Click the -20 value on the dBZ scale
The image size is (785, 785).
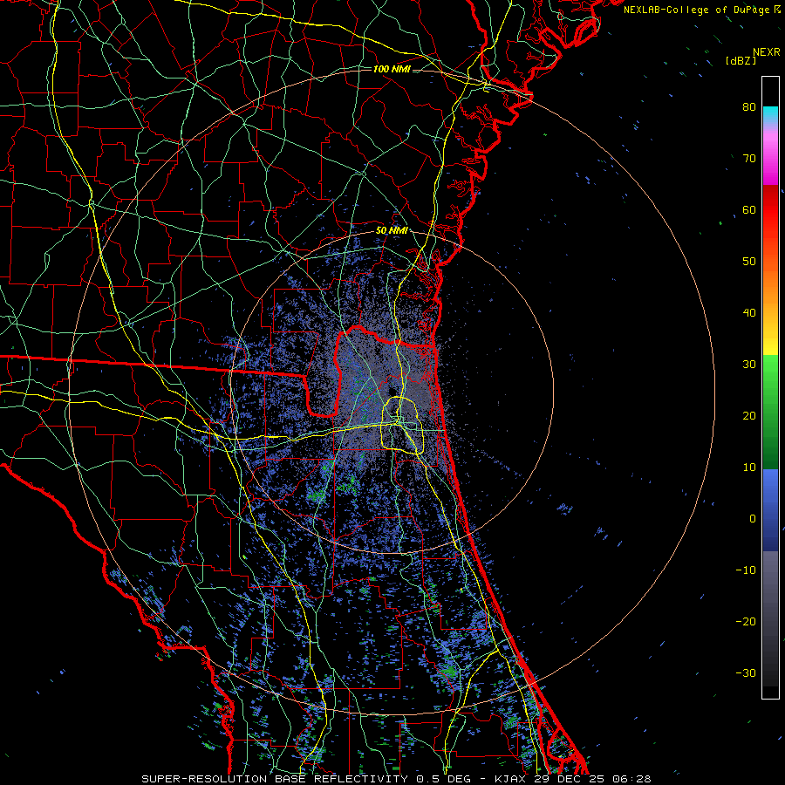(746, 621)
